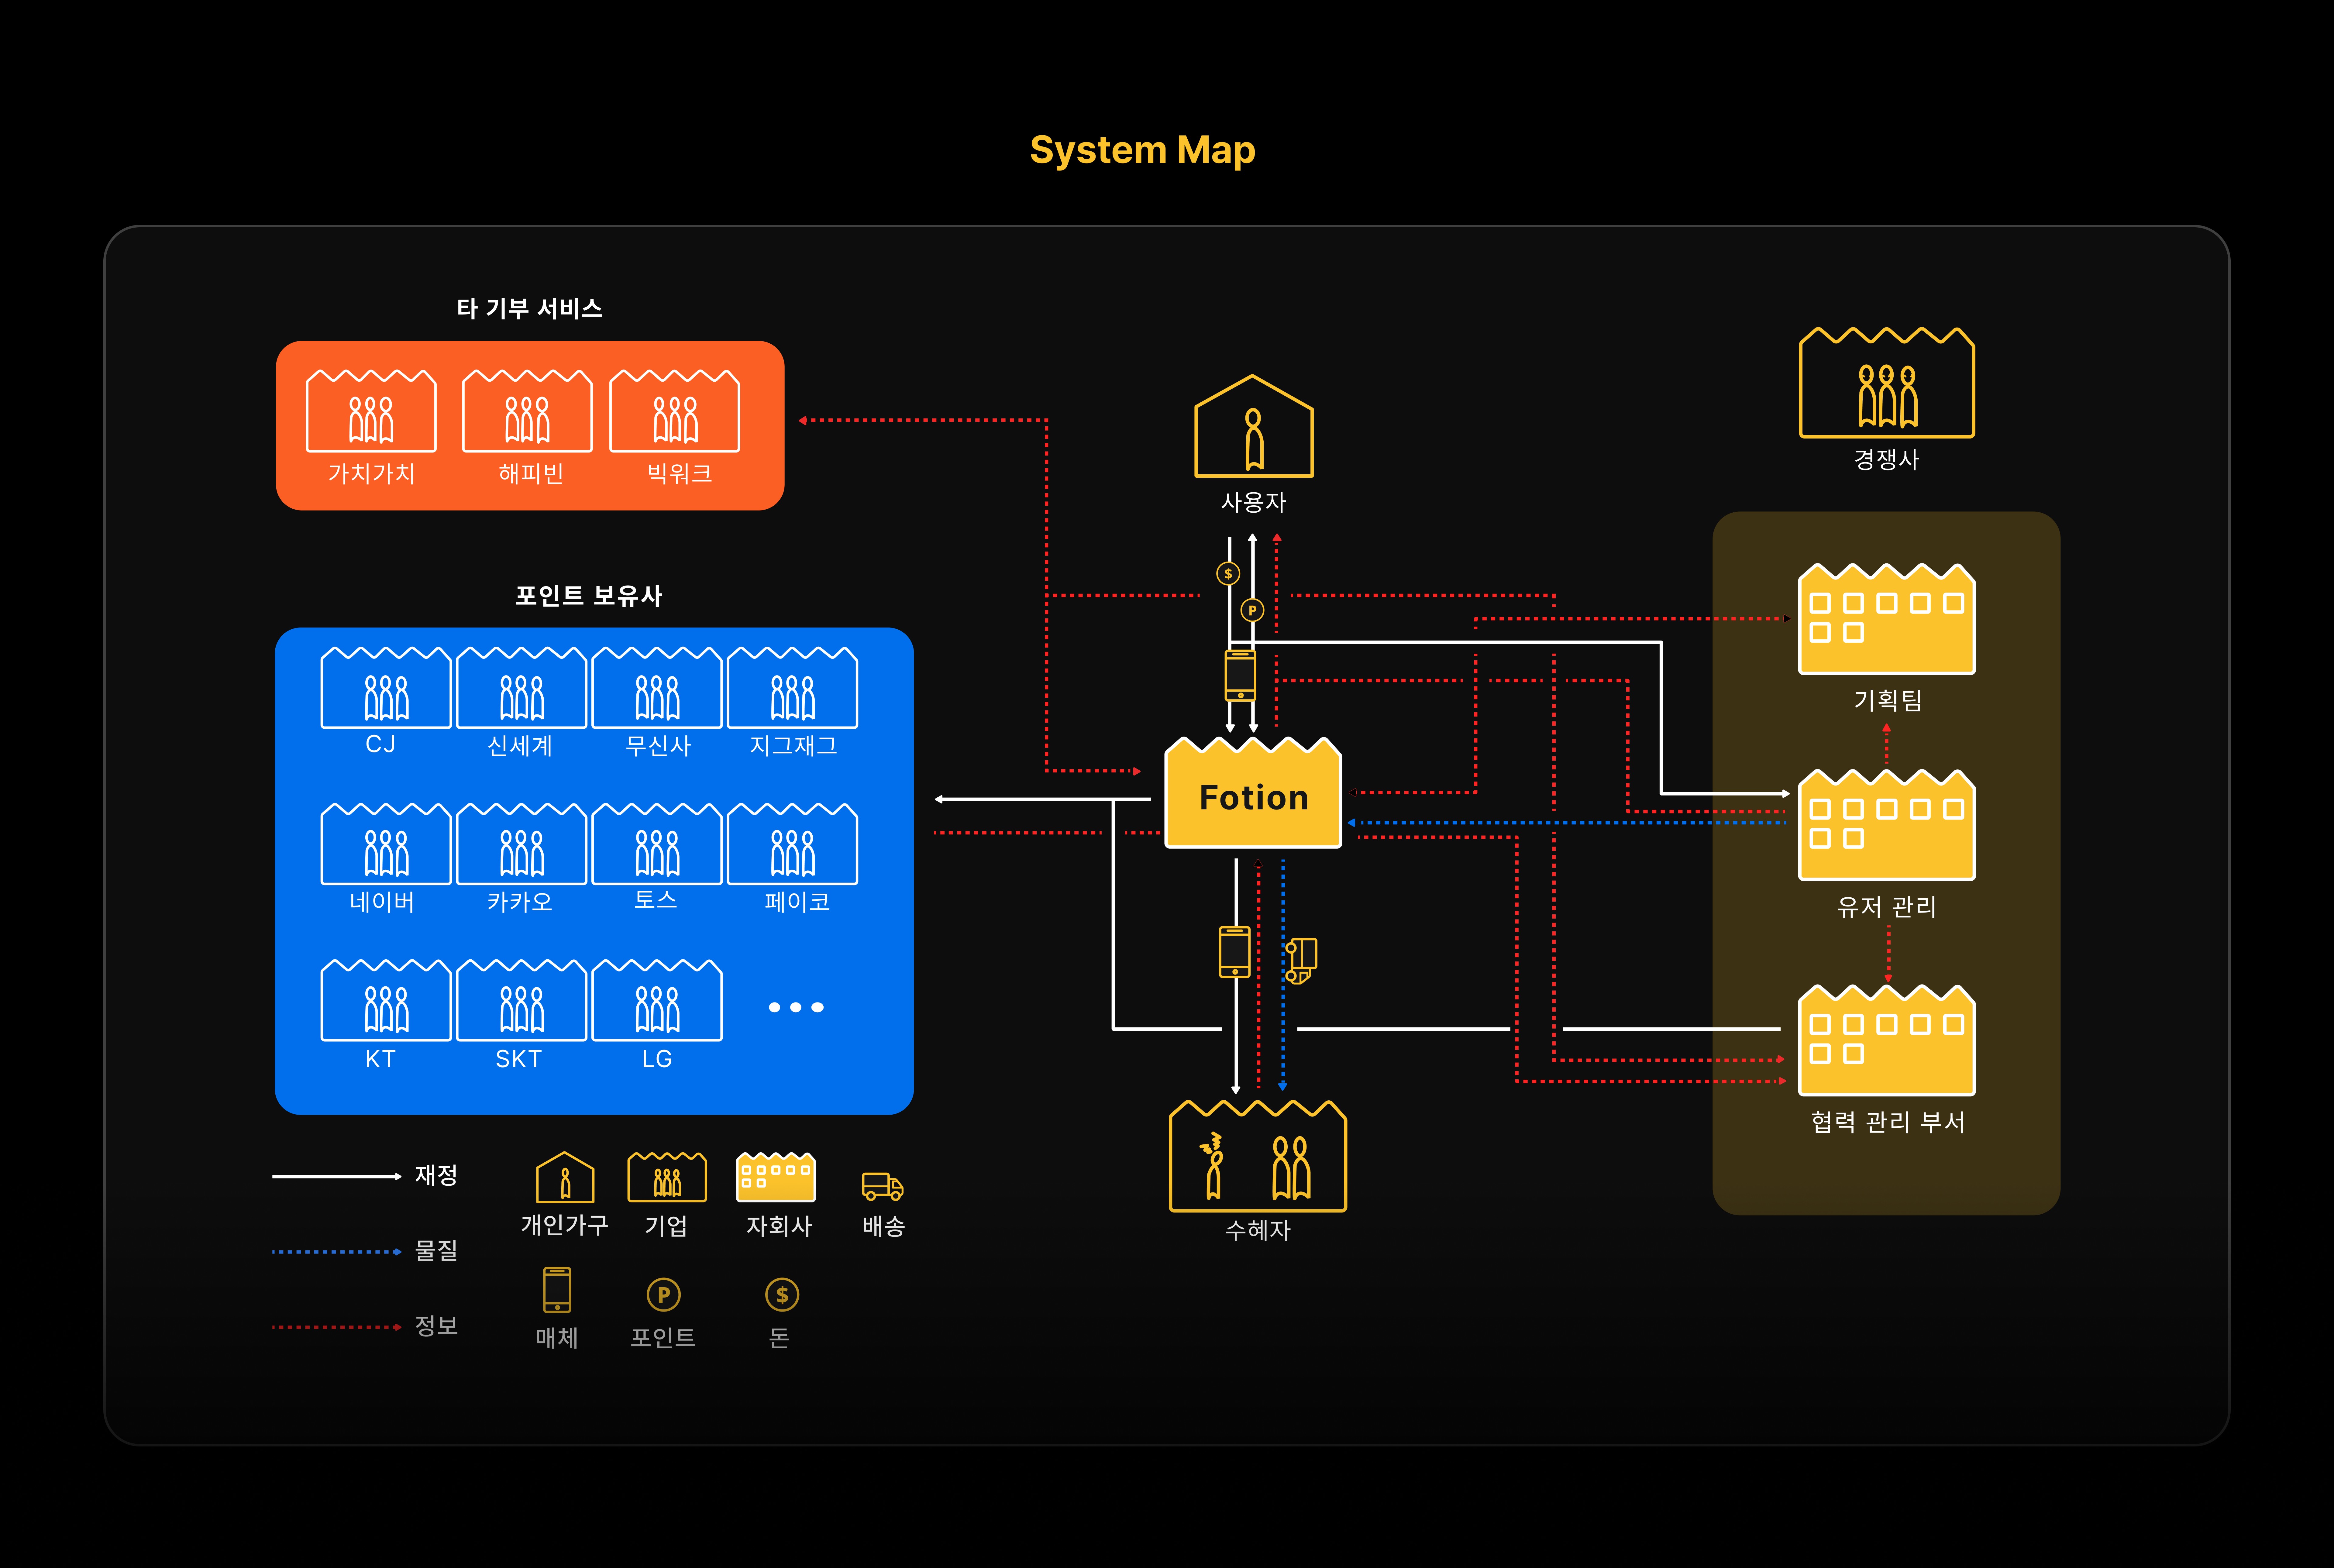Click the 돈 dollar coin legend icon
Image resolution: width=2334 pixels, height=1568 pixels.
click(782, 1295)
